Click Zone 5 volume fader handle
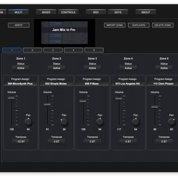Viewport: 178px width, 178px height. tap(154, 107)
